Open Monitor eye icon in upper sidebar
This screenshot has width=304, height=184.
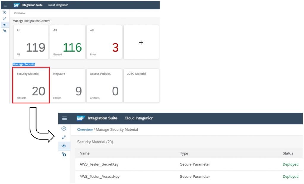coord(5,25)
